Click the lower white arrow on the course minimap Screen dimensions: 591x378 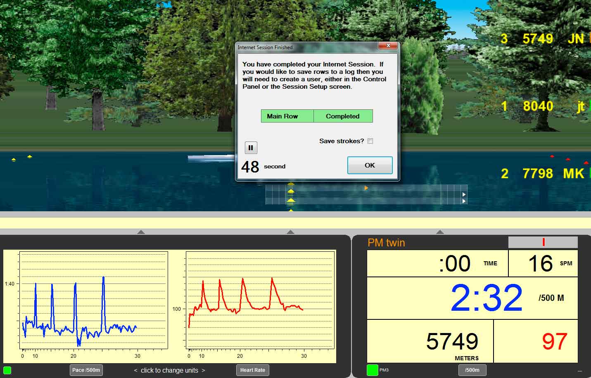coord(464,201)
